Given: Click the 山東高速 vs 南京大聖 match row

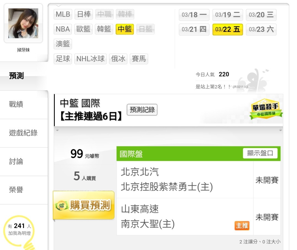Looking at the screenshot, I should [x=185, y=217].
